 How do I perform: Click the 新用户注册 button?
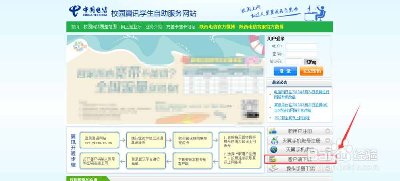tap(300, 131)
